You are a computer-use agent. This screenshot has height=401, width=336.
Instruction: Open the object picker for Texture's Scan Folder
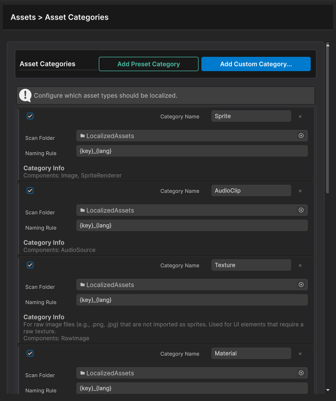pyautogui.click(x=301, y=285)
